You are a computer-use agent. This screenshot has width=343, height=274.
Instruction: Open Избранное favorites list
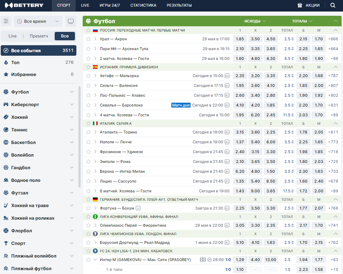pos(39,74)
